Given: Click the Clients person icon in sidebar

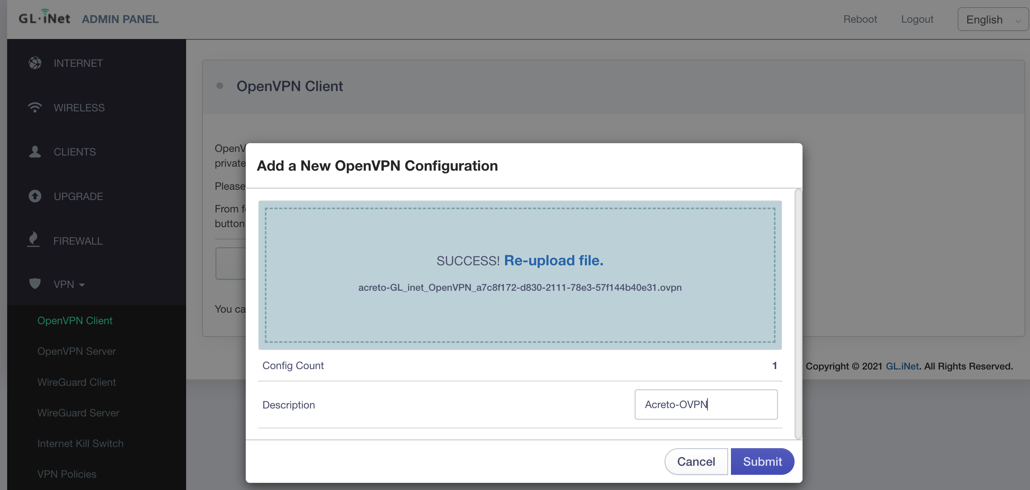Looking at the screenshot, I should tap(35, 152).
